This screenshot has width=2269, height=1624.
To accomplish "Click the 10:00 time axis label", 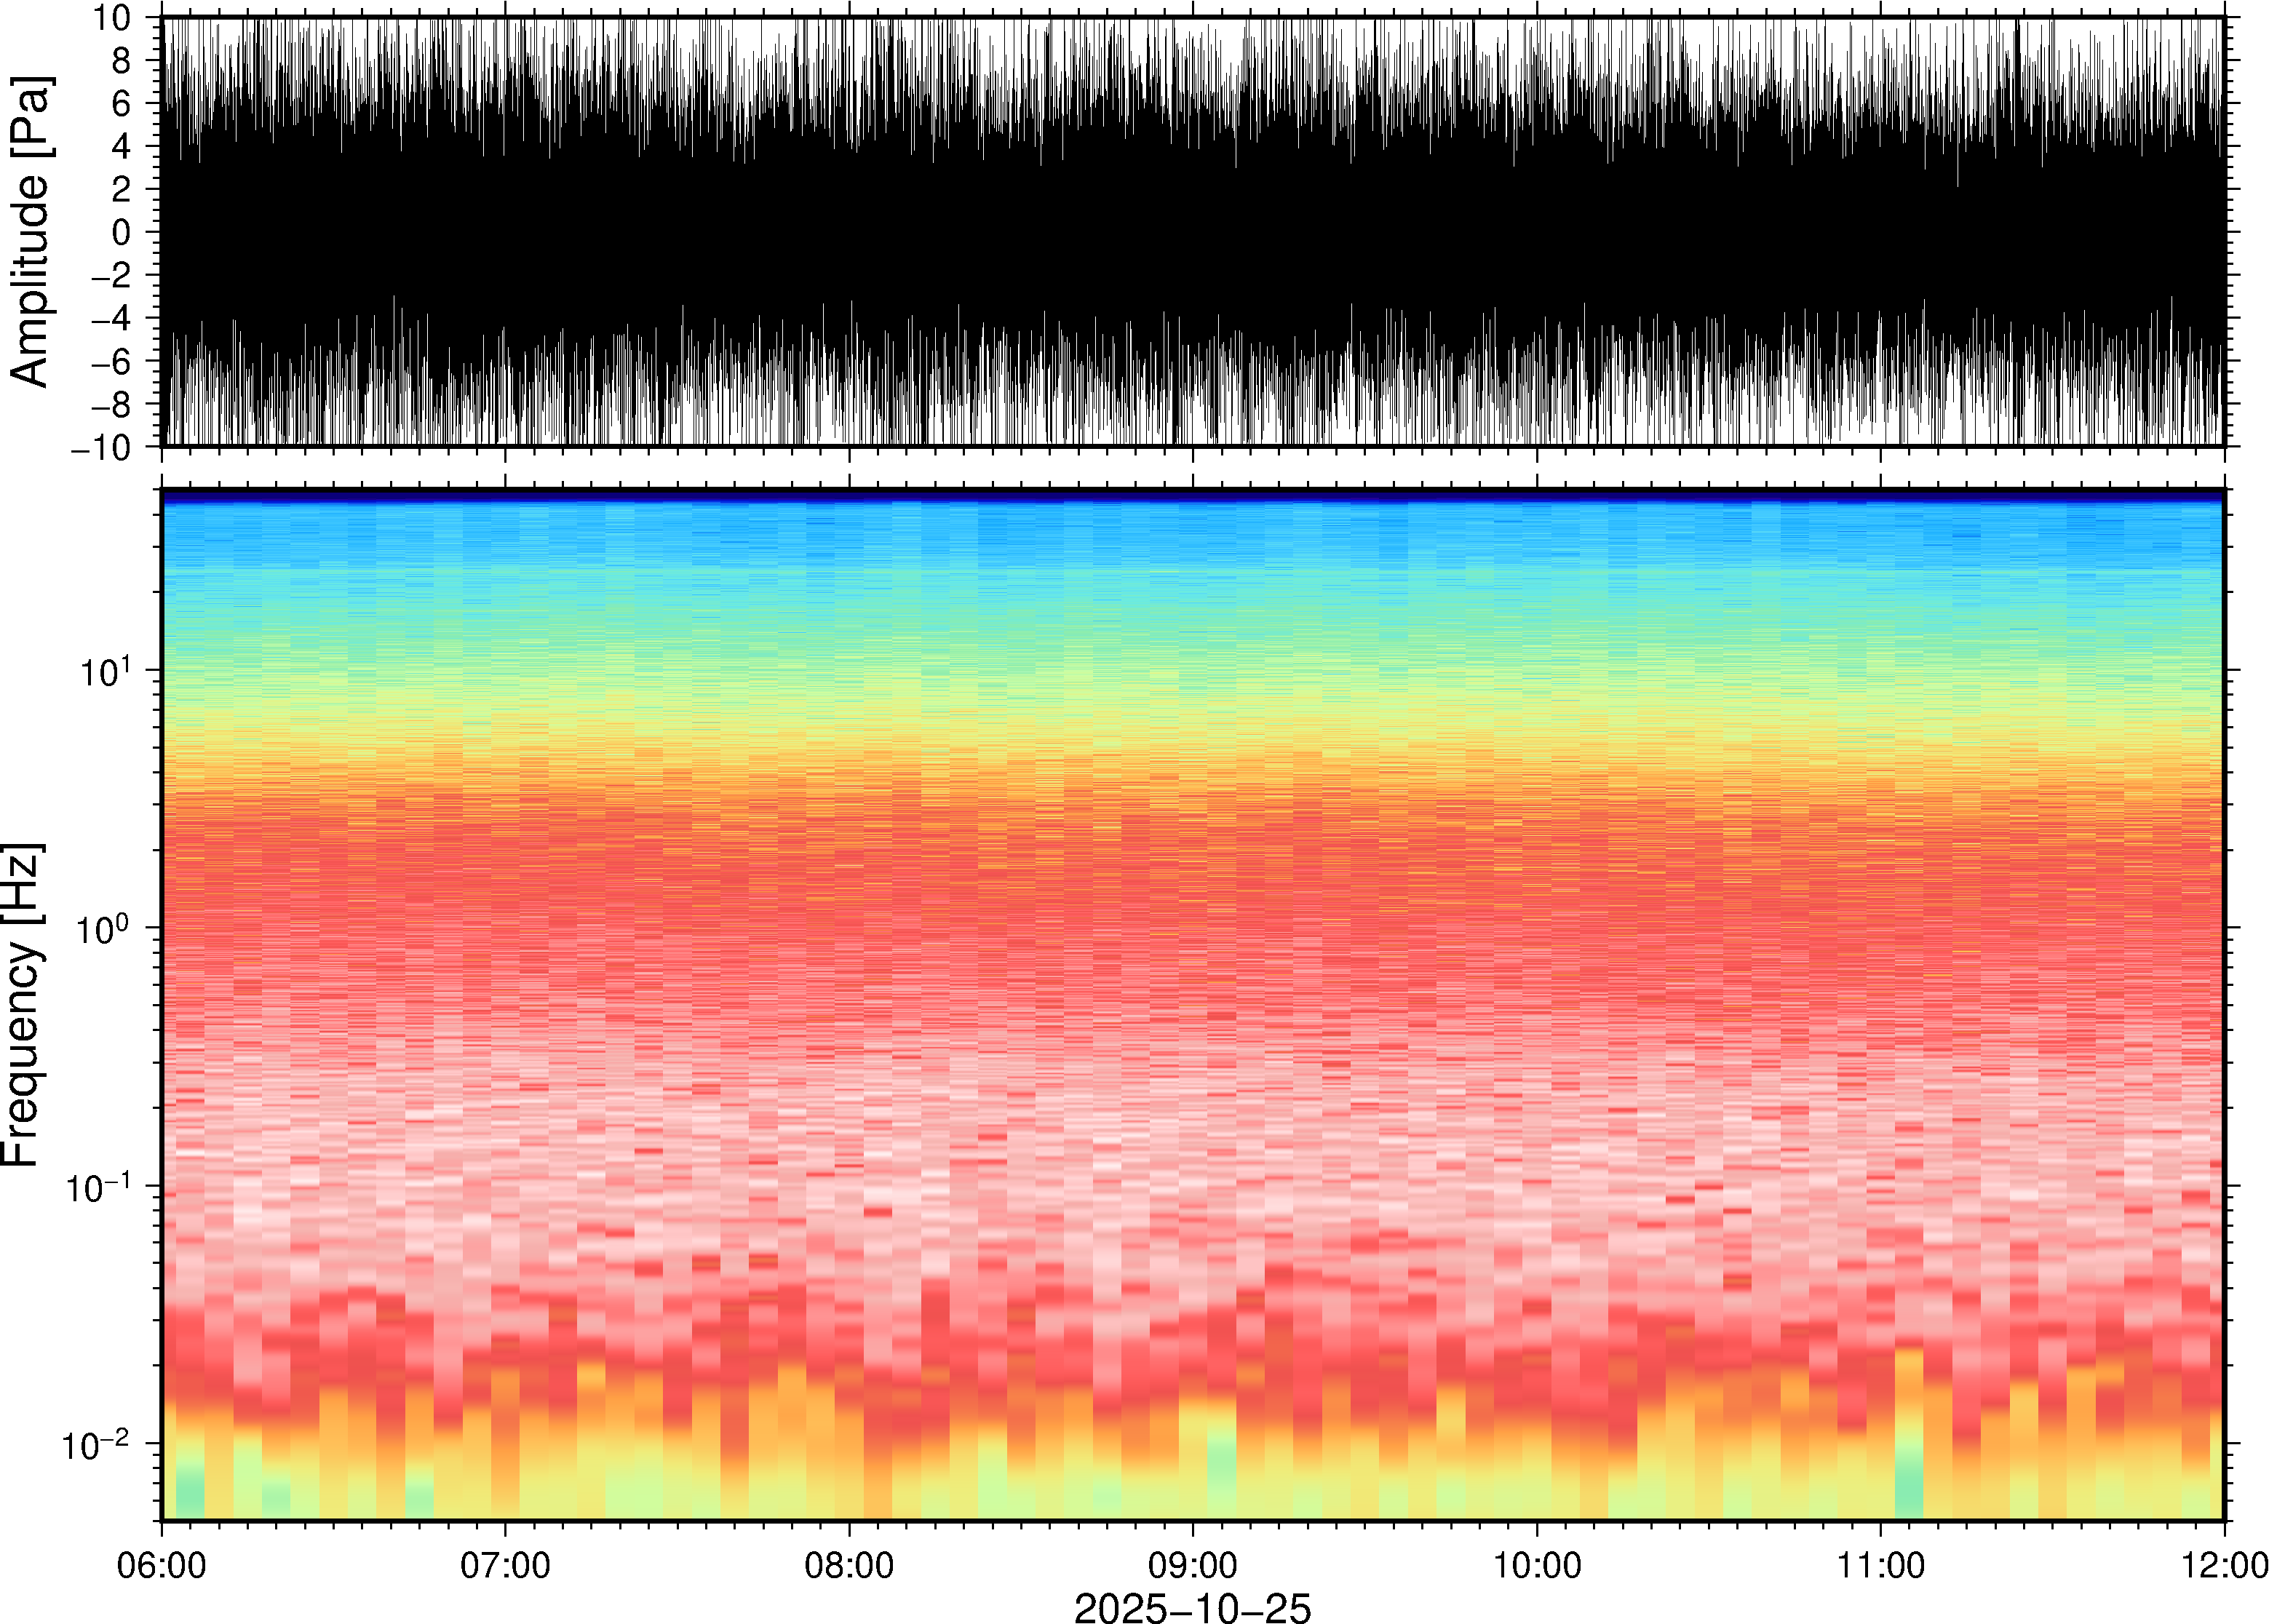I will tap(1537, 1565).
